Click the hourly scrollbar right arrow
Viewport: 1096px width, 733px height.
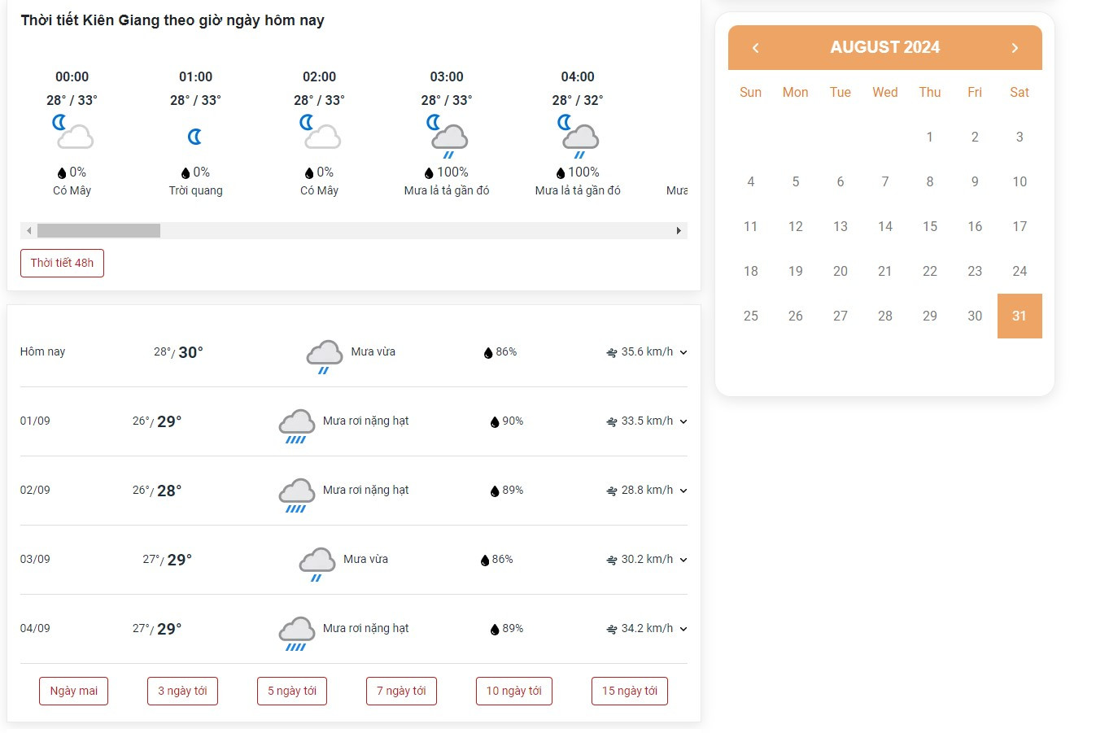tap(679, 231)
